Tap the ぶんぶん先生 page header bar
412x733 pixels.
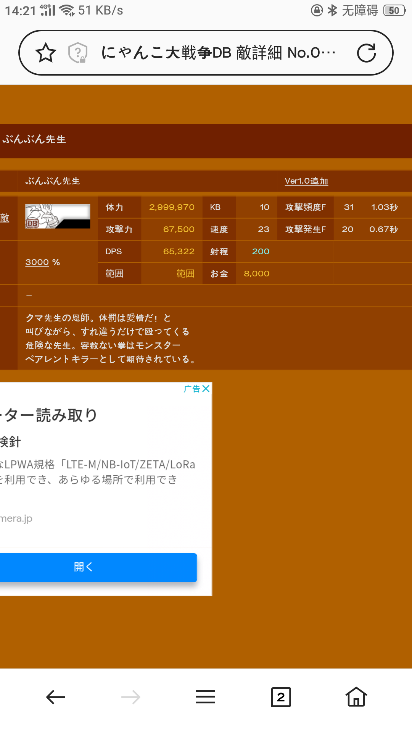point(206,140)
